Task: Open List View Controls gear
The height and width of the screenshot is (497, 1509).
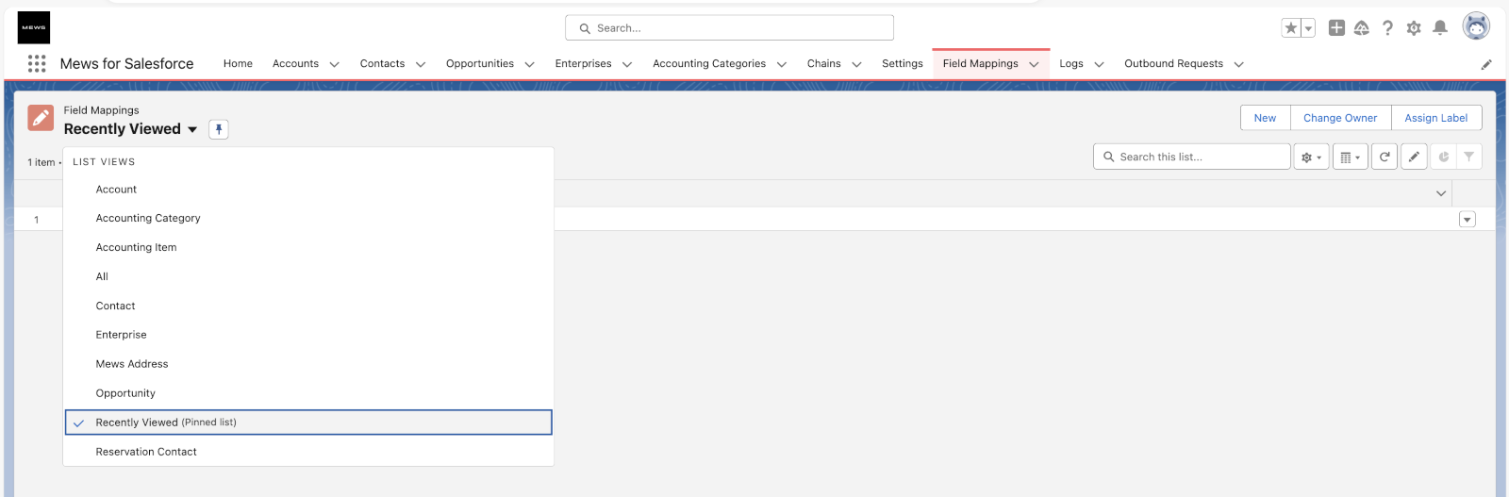Action: [x=1311, y=157]
